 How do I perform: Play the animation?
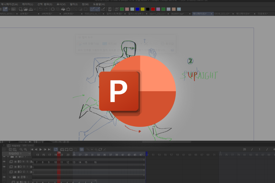pyautogui.click(x=40, y=149)
